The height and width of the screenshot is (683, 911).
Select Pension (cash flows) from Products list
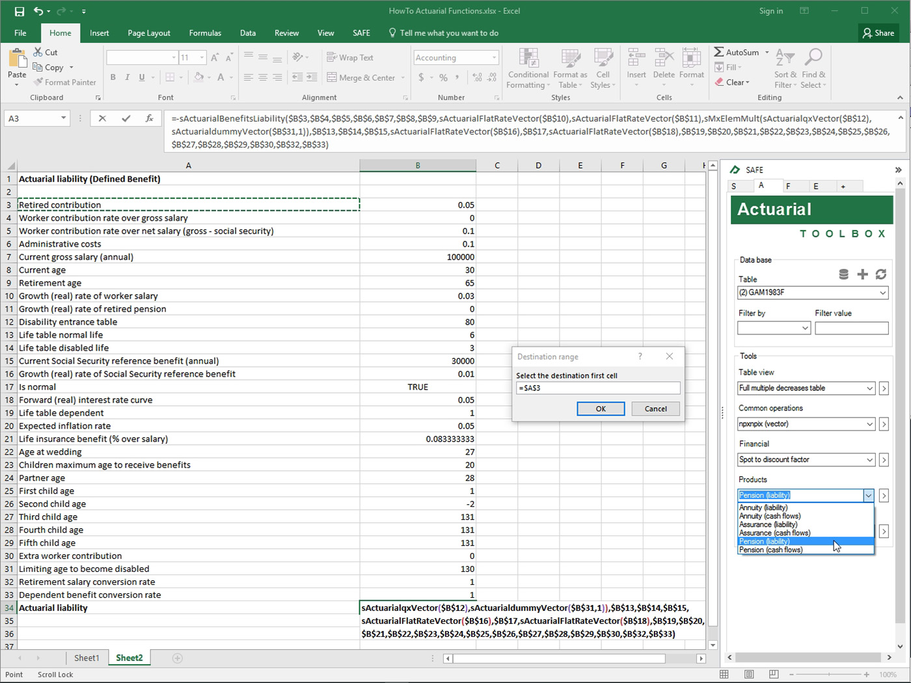(806, 550)
